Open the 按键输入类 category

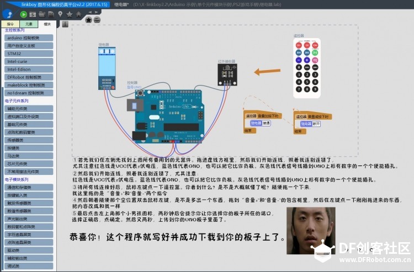click(x=29, y=195)
